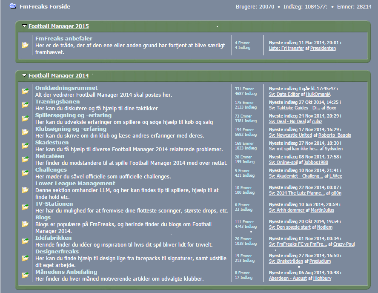Image resolution: width=378 pixels, height=293 pixels.
Task: Open latest post 'Liste: Fri transfer'
Action: (286, 48)
